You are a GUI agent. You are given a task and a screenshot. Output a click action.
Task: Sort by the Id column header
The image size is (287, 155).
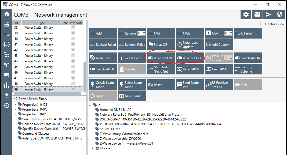pyautogui.click(x=17, y=23)
